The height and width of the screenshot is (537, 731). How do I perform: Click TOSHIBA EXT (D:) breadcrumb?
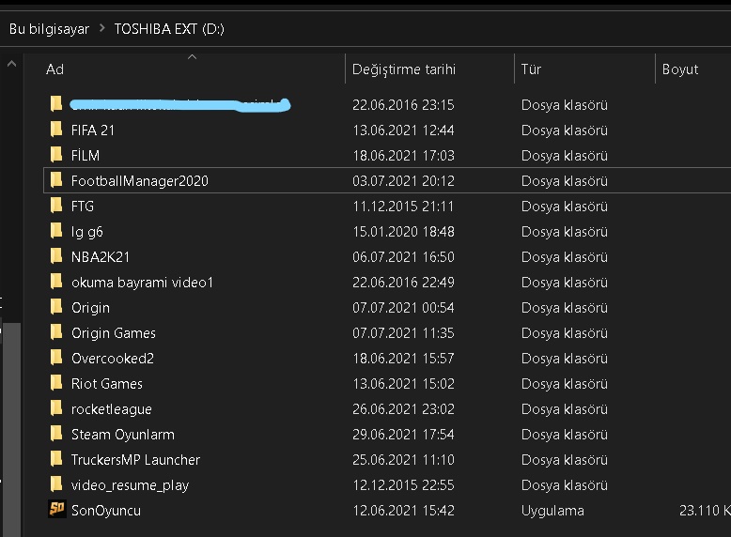[169, 29]
